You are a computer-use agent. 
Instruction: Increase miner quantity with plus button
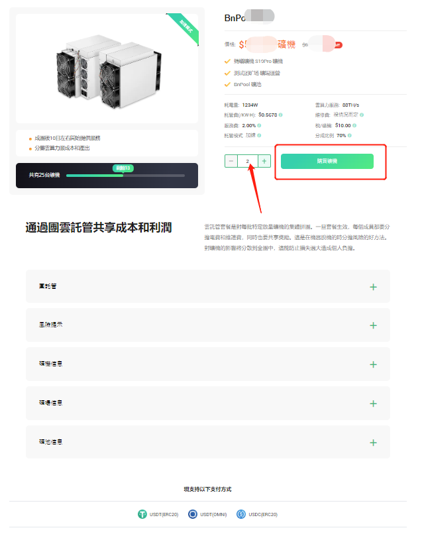pos(264,161)
